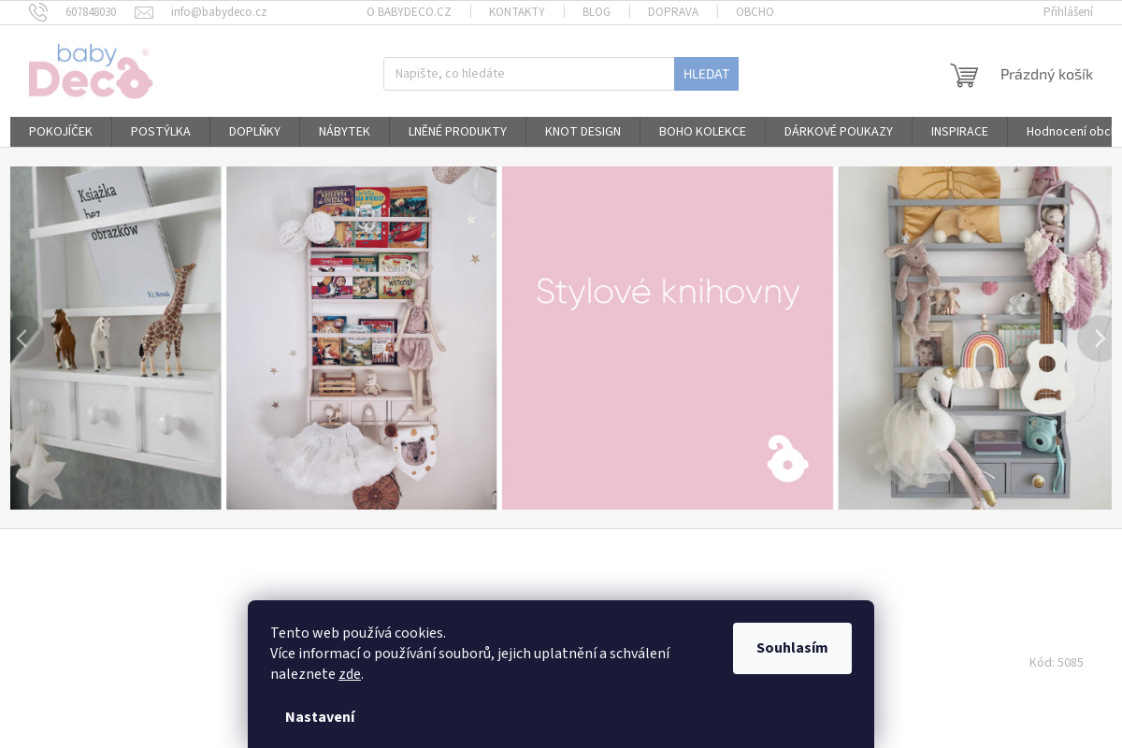The width and height of the screenshot is (1122, 748).
Task: Open the Stylové knihovny banner
Action: click(x=668, y=292)
